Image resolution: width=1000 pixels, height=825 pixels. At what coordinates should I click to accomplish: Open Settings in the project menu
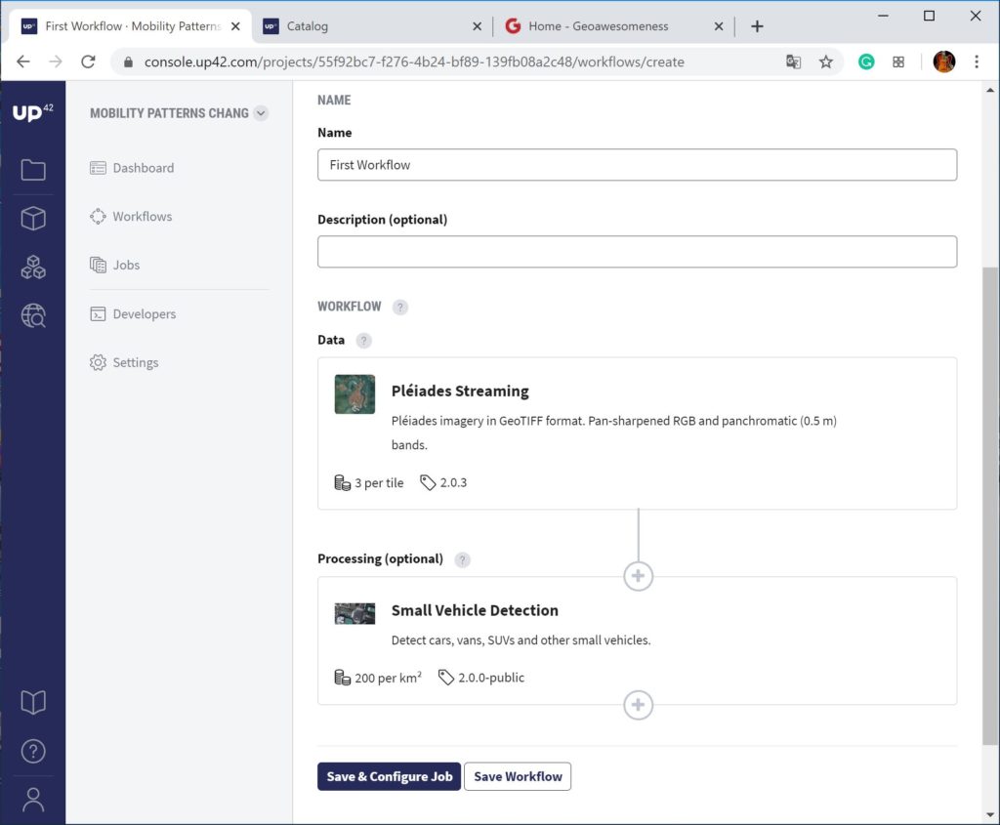pos(124,362)
